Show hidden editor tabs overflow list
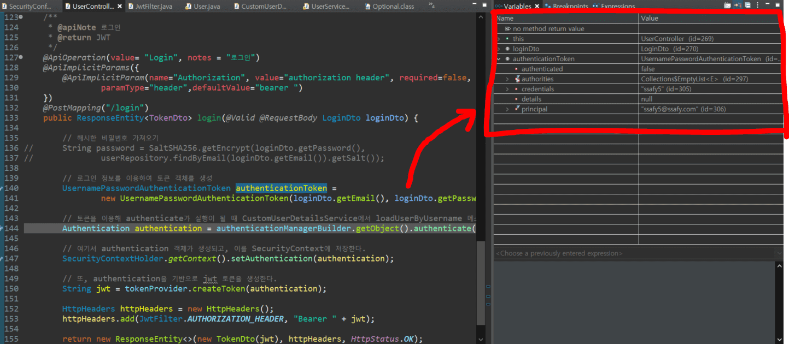The width and height of the screenshot is (789, 344). click(x=431, y=5)
